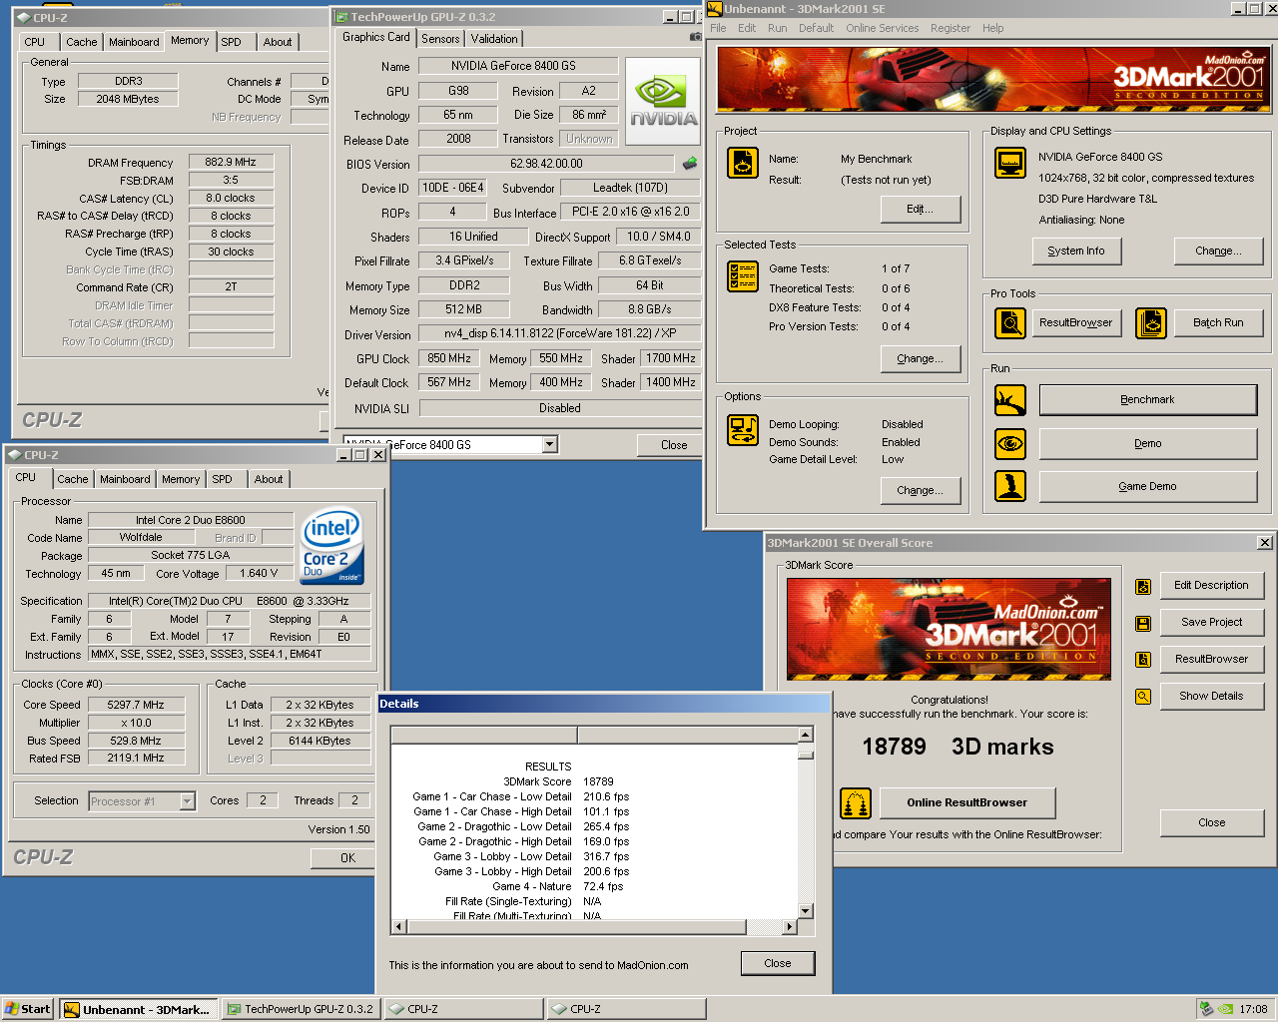Click the Options looping icon
Image resolution: width=1278 pixels, height=1022 pixels.
click(742, 429)
